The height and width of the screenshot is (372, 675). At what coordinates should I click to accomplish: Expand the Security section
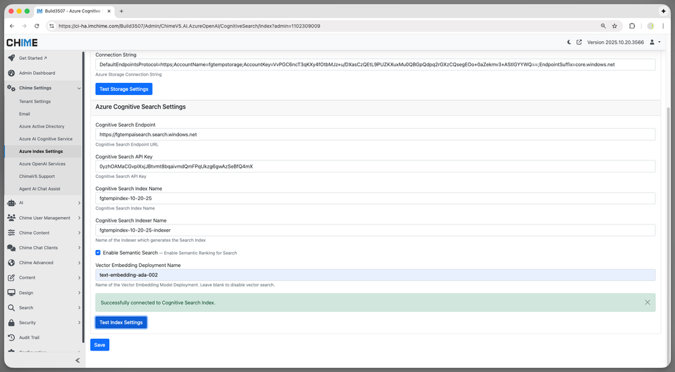coord(79,323)
